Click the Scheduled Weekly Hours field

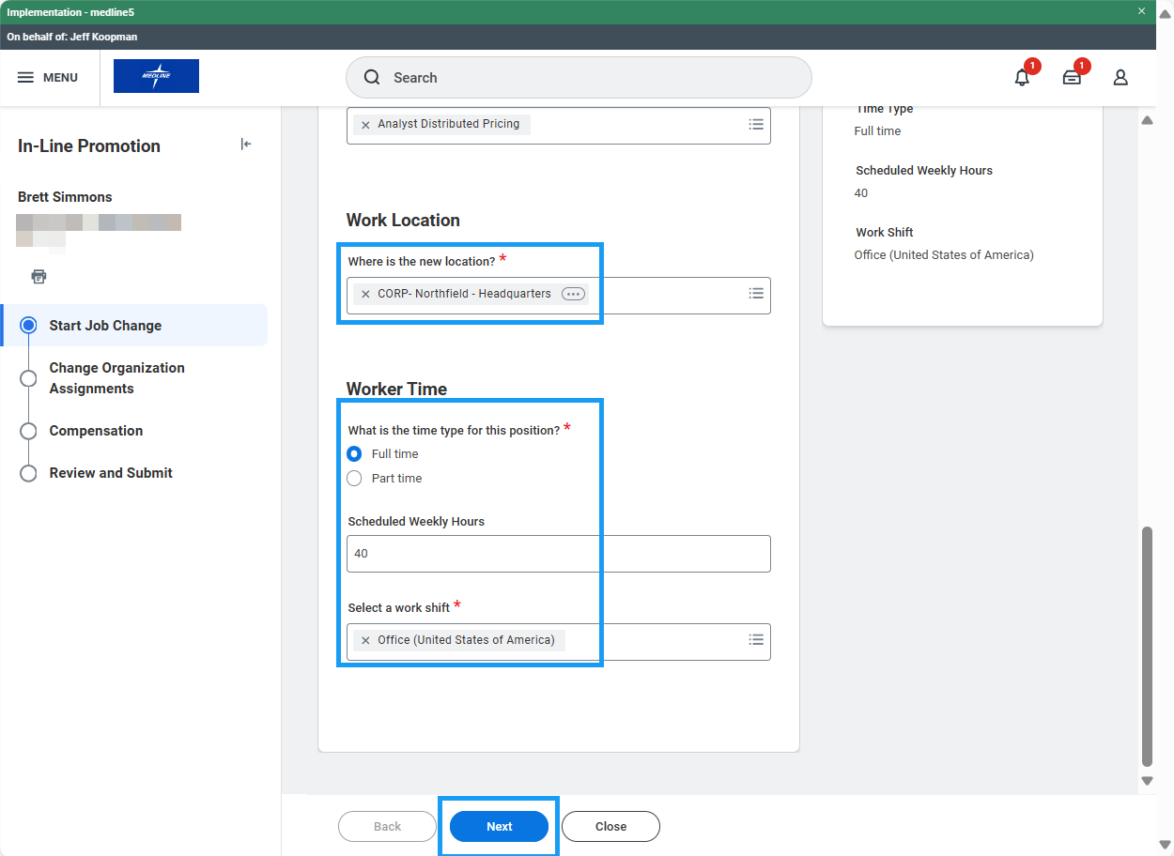coord(558,554)
